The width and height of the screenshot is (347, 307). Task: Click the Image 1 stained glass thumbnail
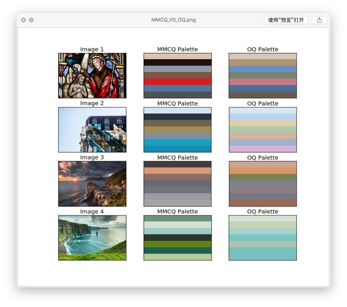(x=92, y=75)
